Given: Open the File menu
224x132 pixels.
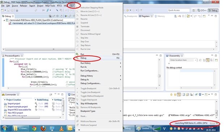Looking at the screenshot, I should pos(3,6).
